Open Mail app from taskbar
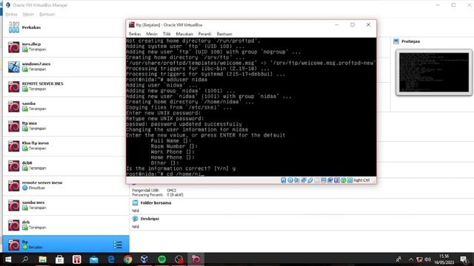Viewport: 474px width, 266px height. (x=94, y=259)
